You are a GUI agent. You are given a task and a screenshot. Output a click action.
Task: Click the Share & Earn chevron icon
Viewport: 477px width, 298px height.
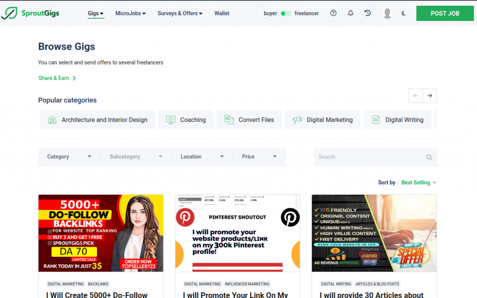coord(74,78)
